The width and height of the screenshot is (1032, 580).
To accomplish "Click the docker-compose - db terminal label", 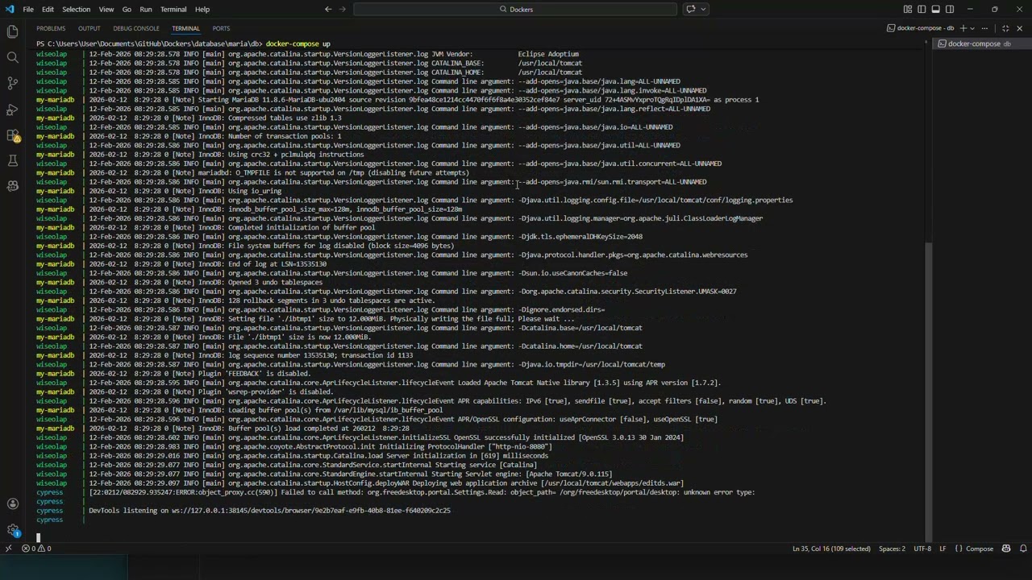I will pos(920,28).
